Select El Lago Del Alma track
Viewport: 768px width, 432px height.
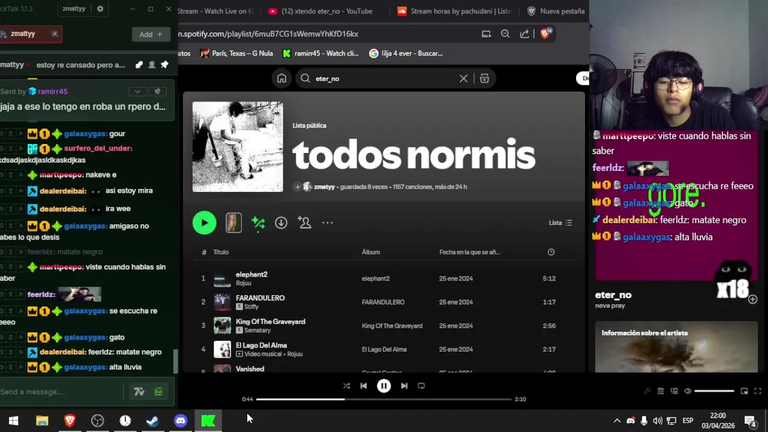click(261, 345)
